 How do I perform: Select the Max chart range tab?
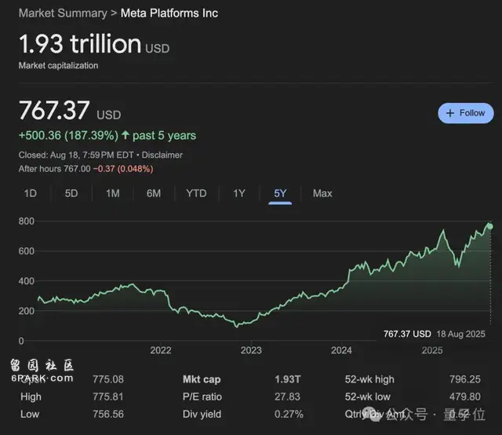pos(322,193)
